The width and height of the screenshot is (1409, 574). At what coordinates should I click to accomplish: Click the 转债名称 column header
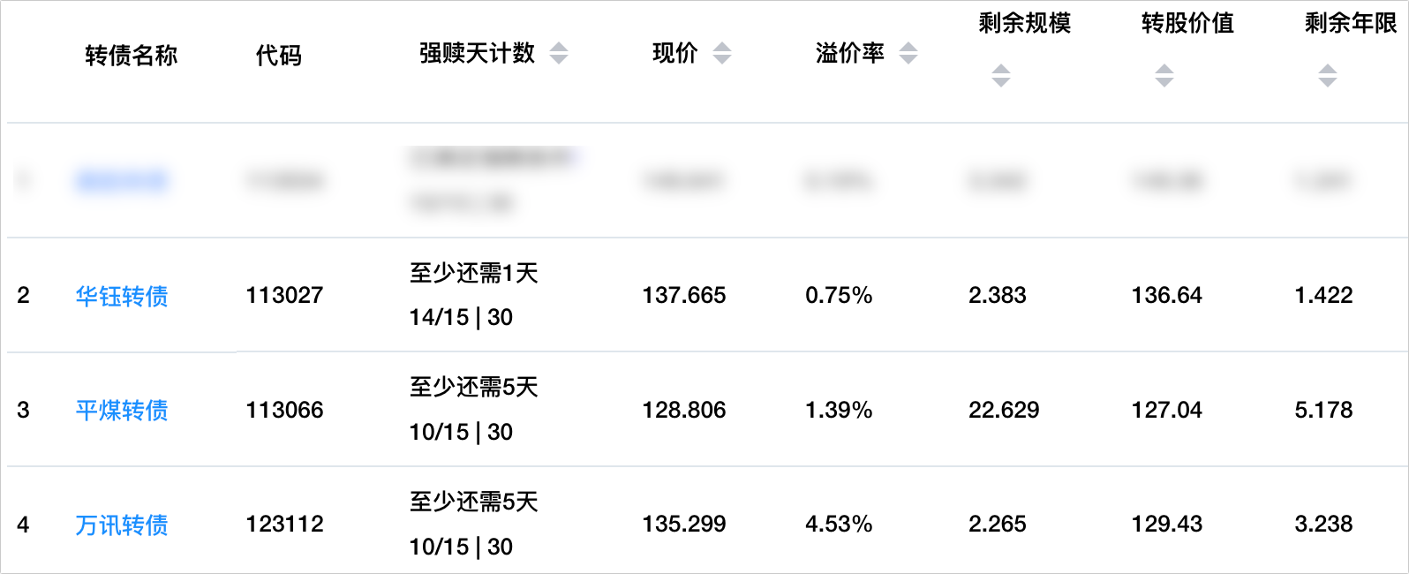point(132,56)
